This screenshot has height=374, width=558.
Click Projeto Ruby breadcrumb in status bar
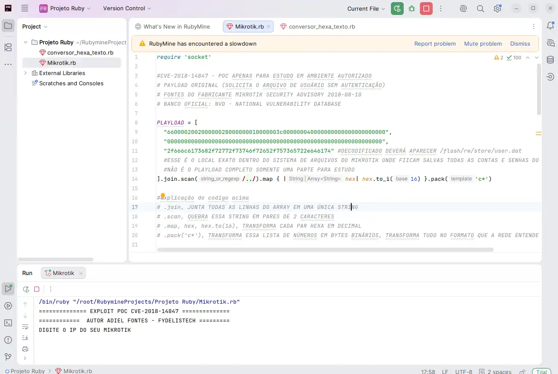pos(25,371)
